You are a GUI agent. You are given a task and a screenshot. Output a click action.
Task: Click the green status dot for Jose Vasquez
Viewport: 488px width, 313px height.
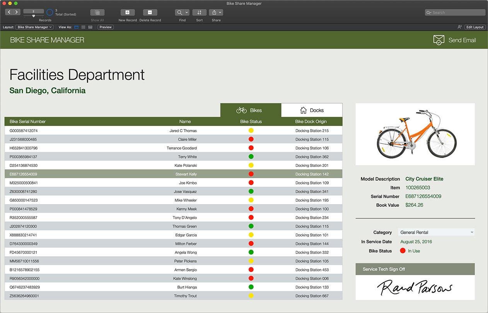[x=251, y=191]
